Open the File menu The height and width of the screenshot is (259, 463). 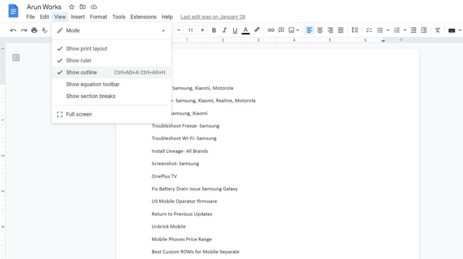pyautogui.click(x=30, y=17)
